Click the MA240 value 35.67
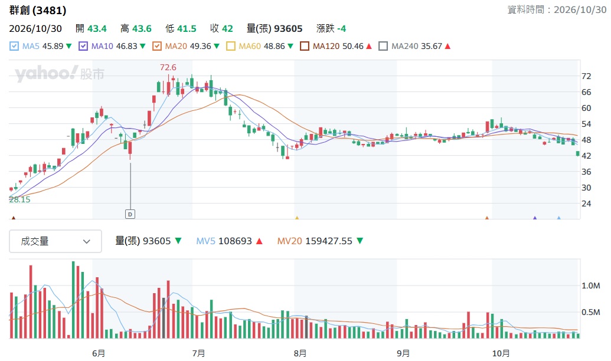 [432, 47]
